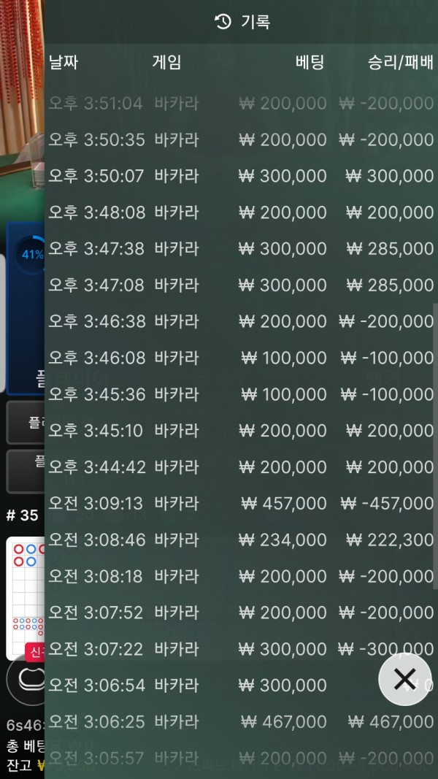Screen dimensions: 438x779
Task: Click the 게임 column header
Action: 166,63
